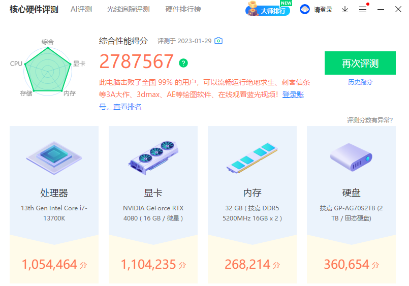Open the 光线追踪评测 tab

(128, 10)
